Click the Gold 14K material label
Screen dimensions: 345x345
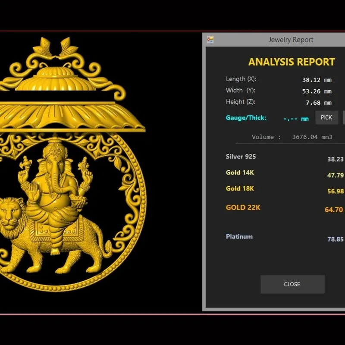click(x=240, y=172)
